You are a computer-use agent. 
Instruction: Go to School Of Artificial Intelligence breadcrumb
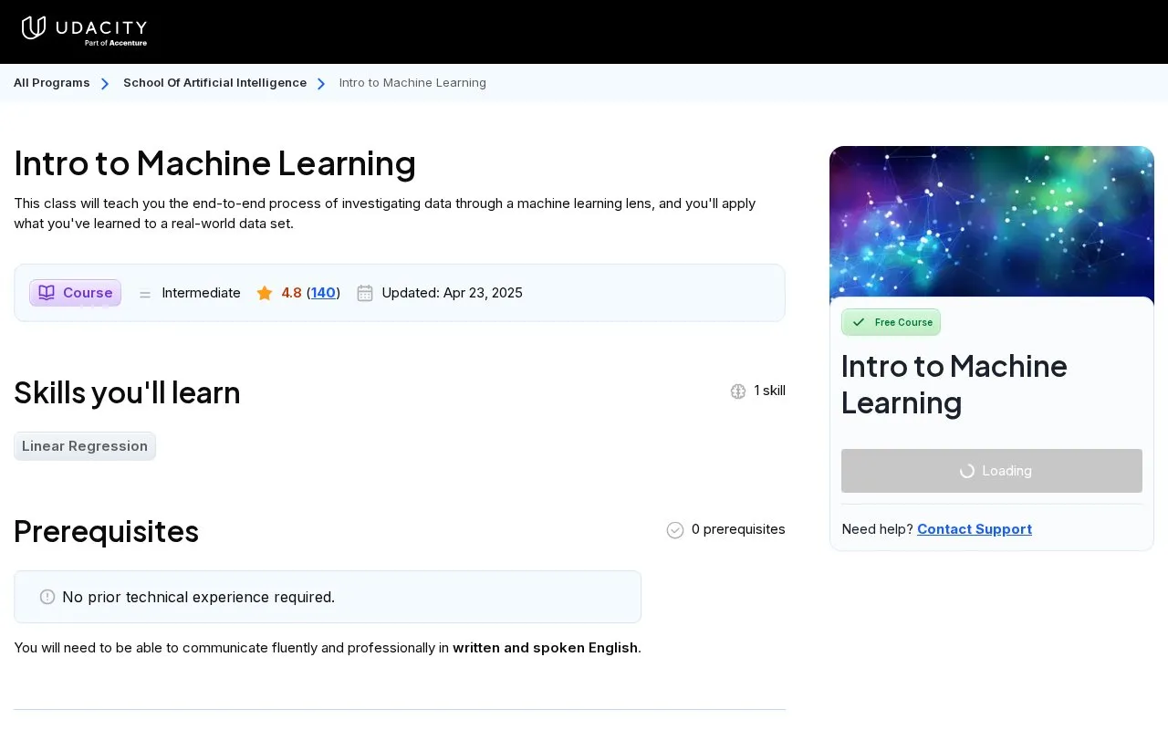point(214,83)
